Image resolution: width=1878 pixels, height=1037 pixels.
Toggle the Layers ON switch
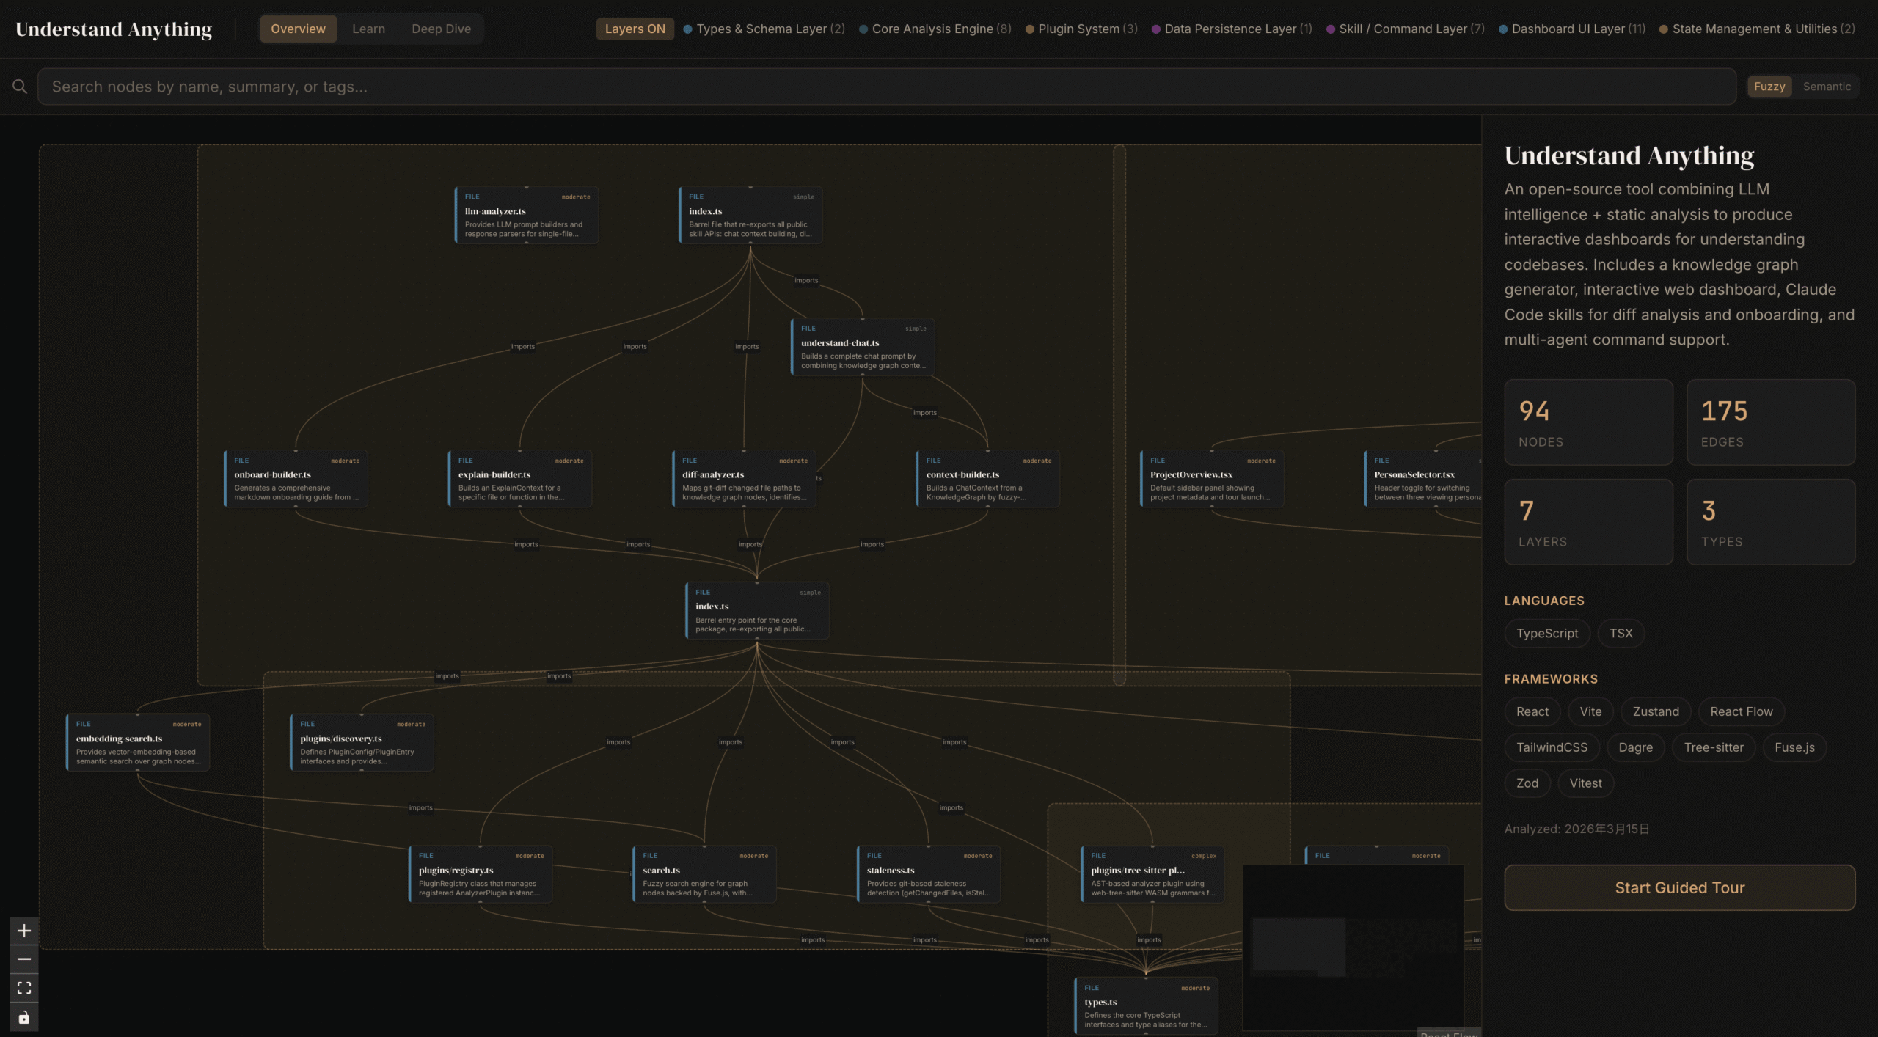pos(635,29)
